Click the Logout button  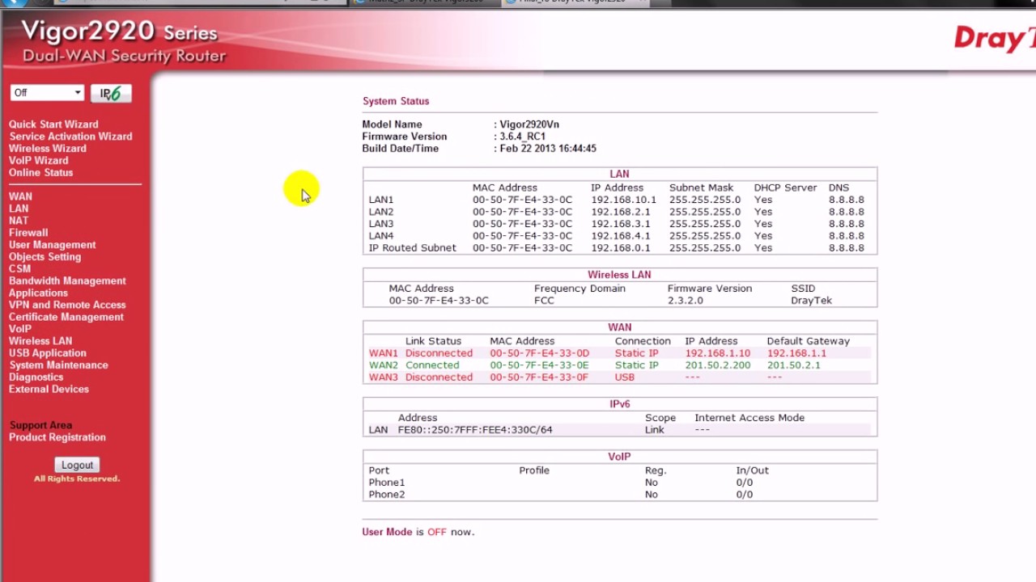click(77, 465)
